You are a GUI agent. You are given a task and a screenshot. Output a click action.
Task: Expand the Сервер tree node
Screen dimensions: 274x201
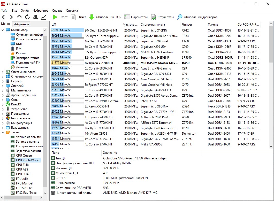click(x=3, y=81)
